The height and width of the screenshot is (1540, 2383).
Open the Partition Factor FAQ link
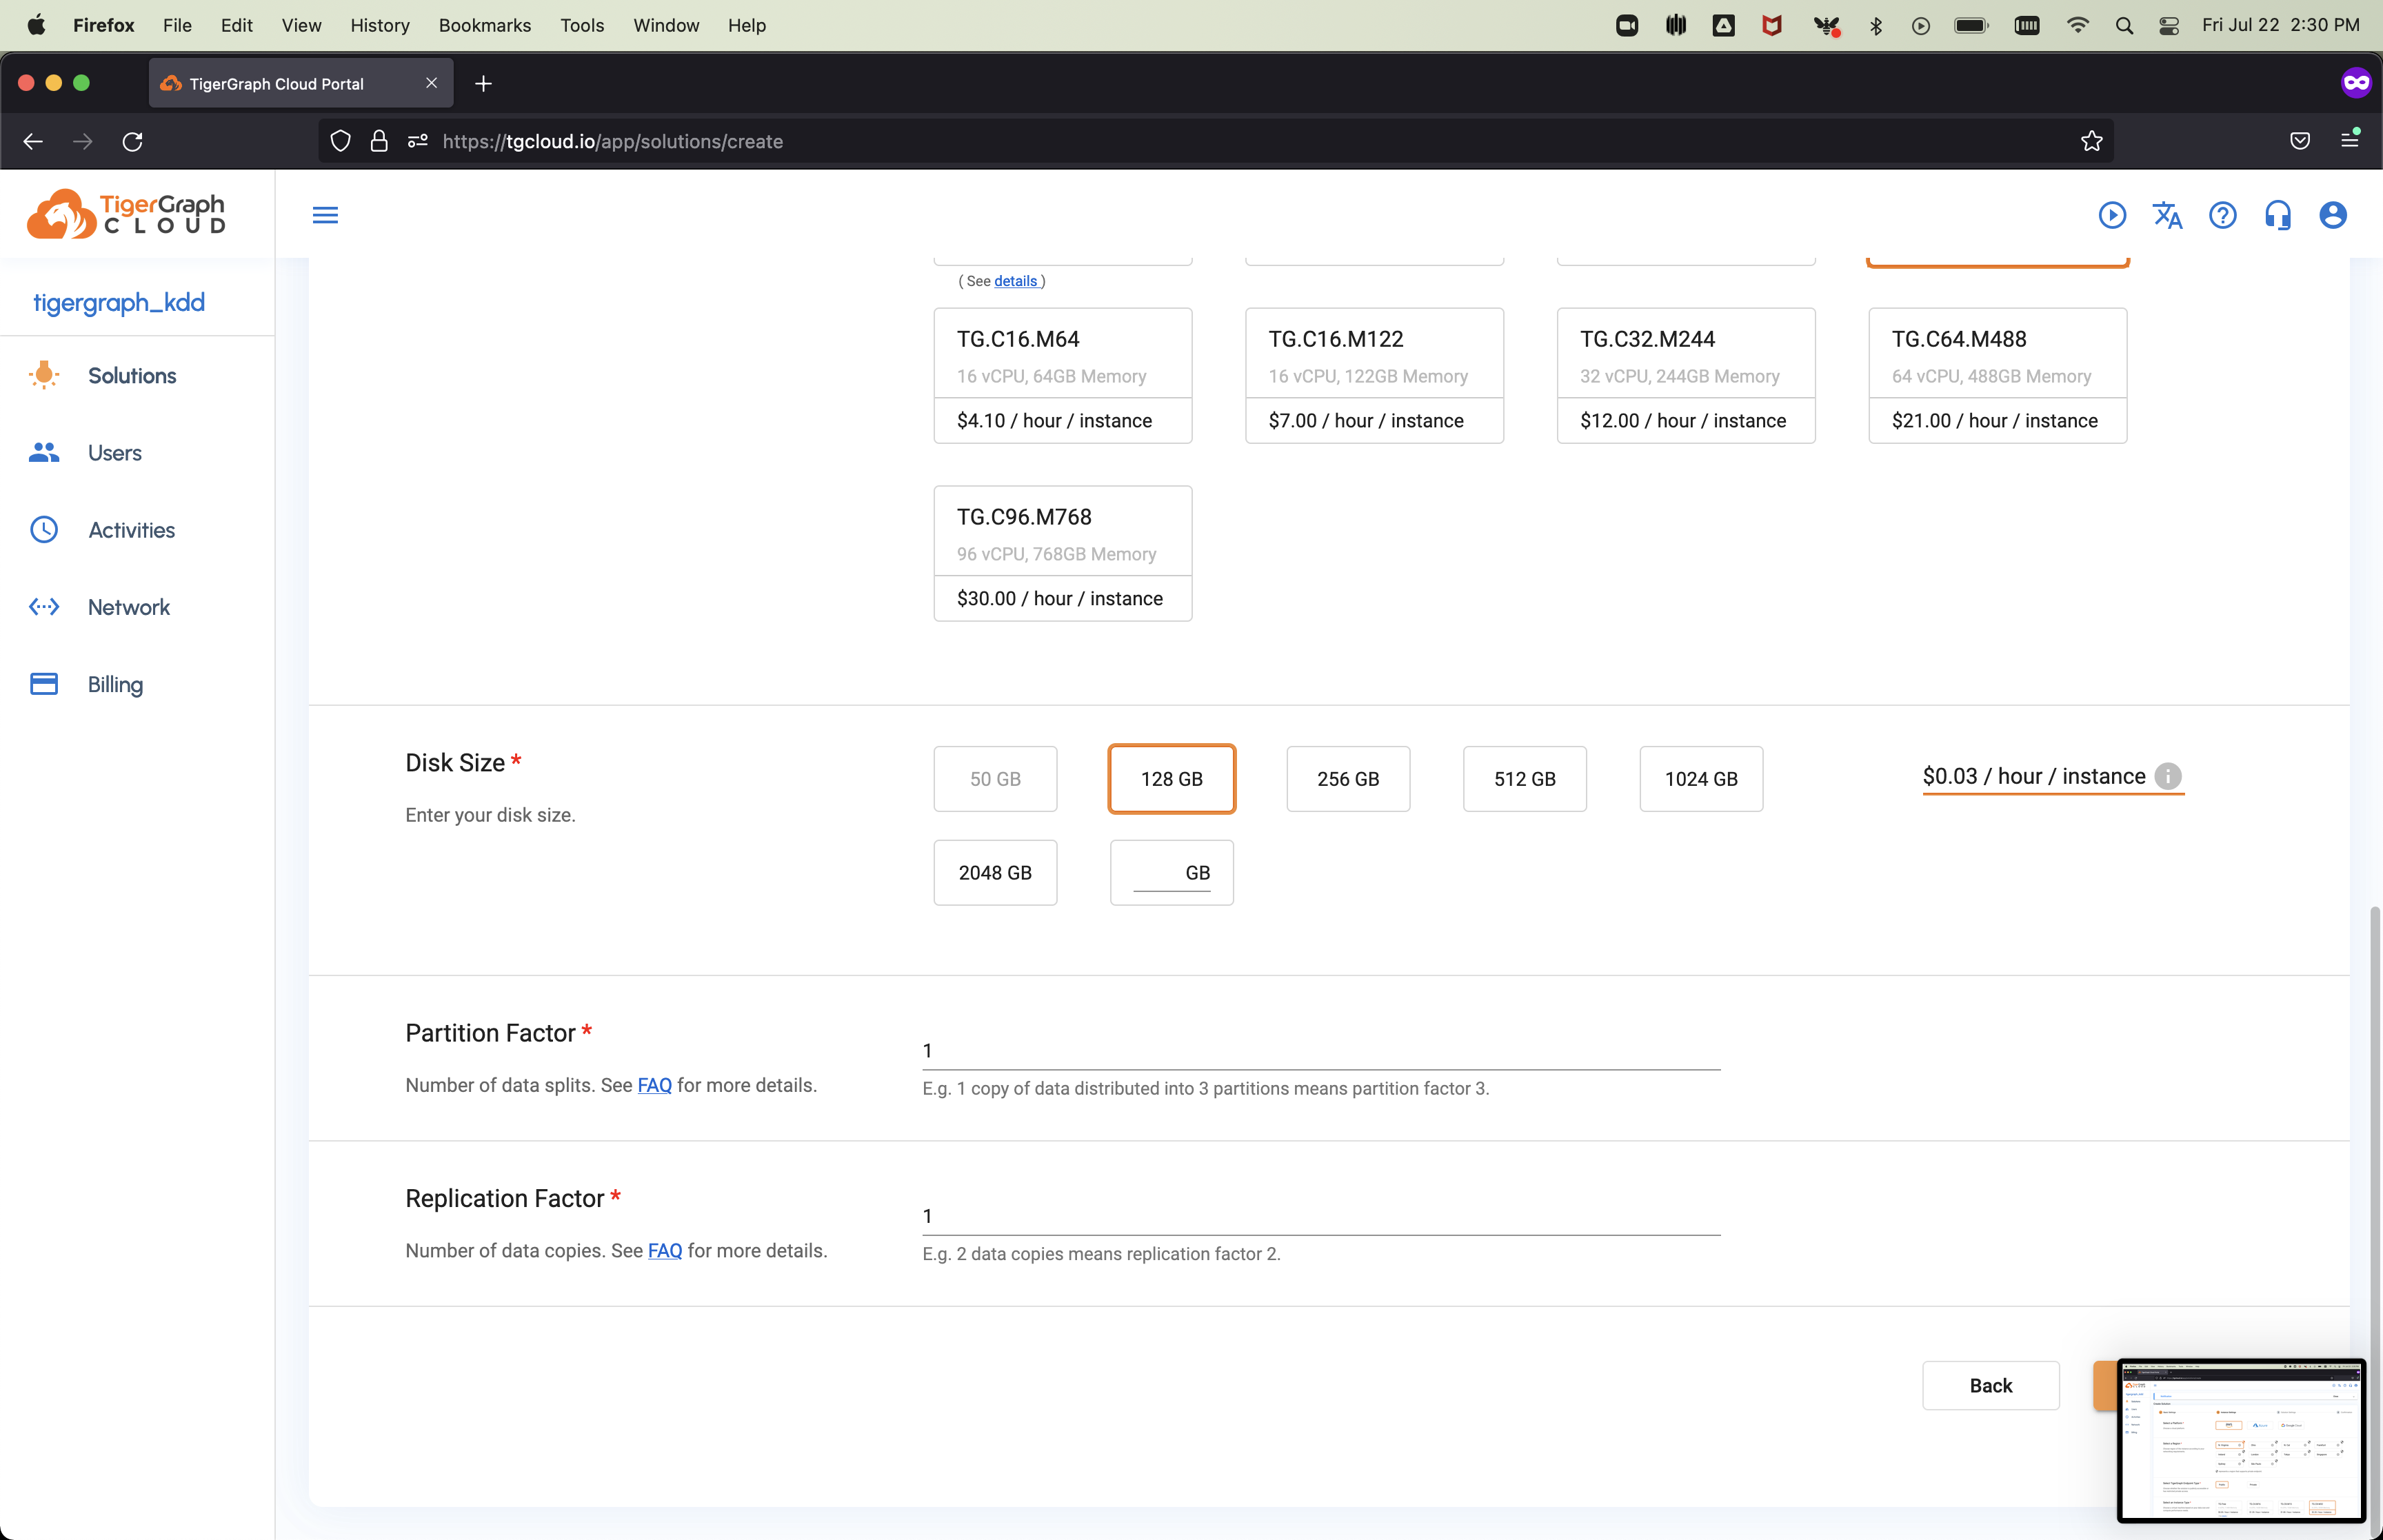tap(654, 1085)
